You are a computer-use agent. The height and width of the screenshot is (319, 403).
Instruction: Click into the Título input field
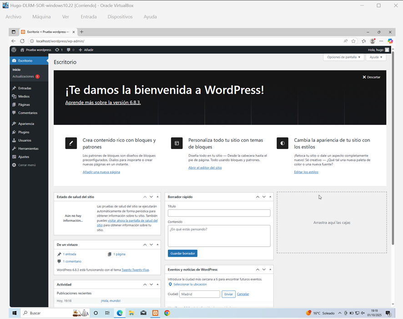[x=219, y=213]
